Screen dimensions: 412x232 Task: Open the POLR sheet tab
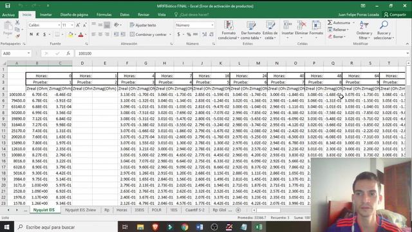coord(156,210)
